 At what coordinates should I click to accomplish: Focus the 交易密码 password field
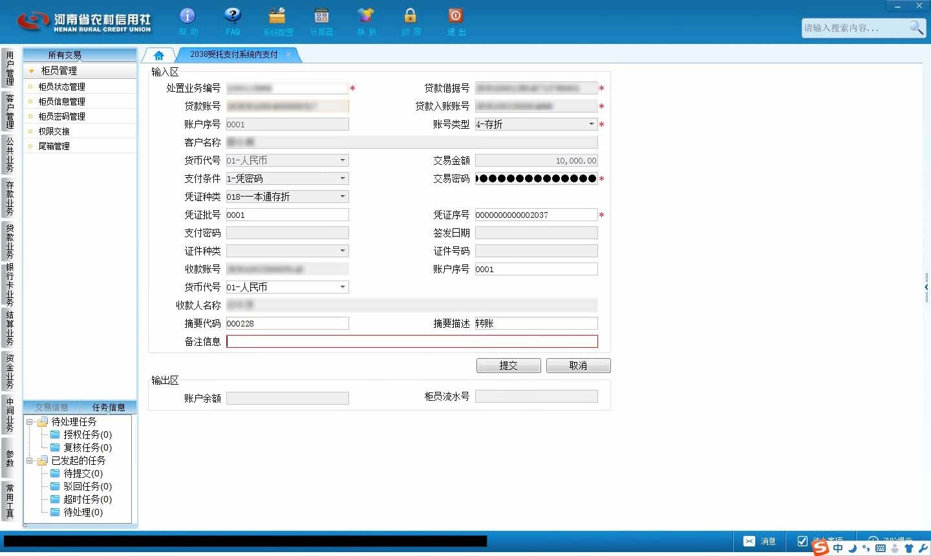click(536, 178)
